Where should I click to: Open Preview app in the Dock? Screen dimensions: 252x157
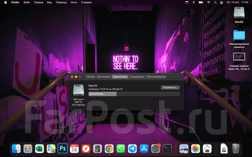pos(184,149)
